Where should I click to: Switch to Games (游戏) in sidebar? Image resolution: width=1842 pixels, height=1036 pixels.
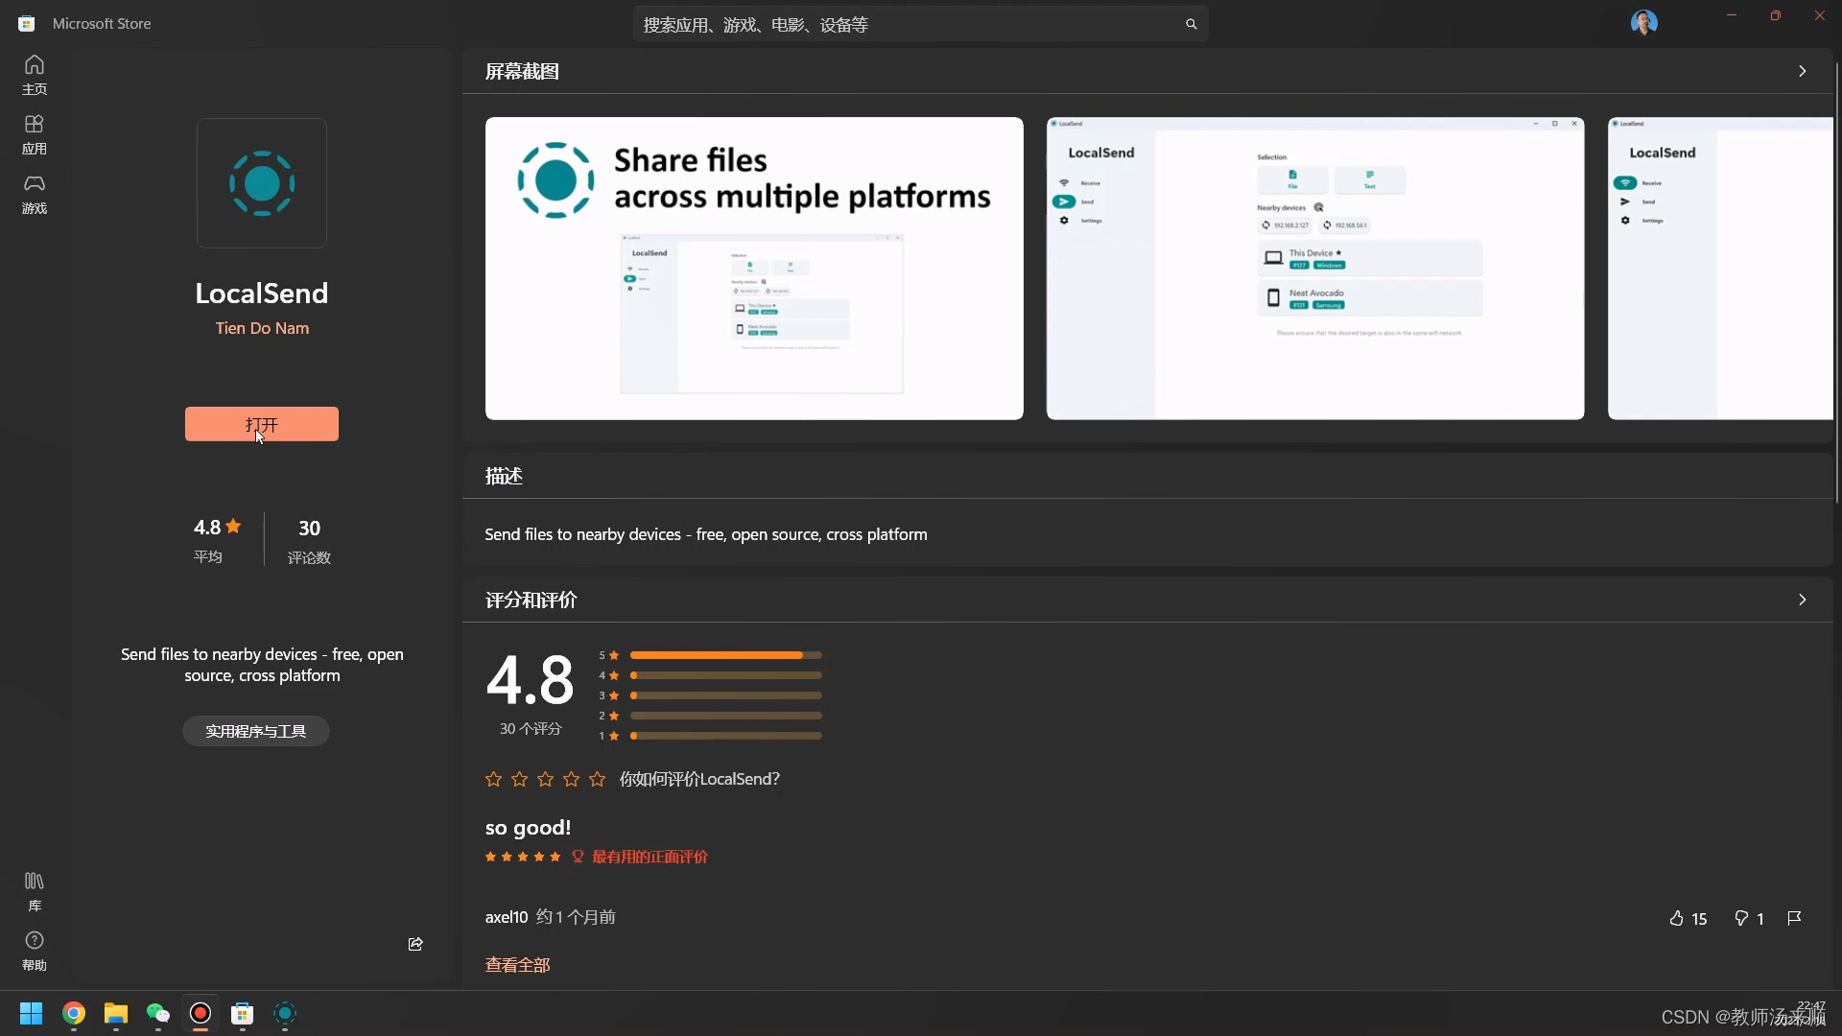click(x=35, y=194)
